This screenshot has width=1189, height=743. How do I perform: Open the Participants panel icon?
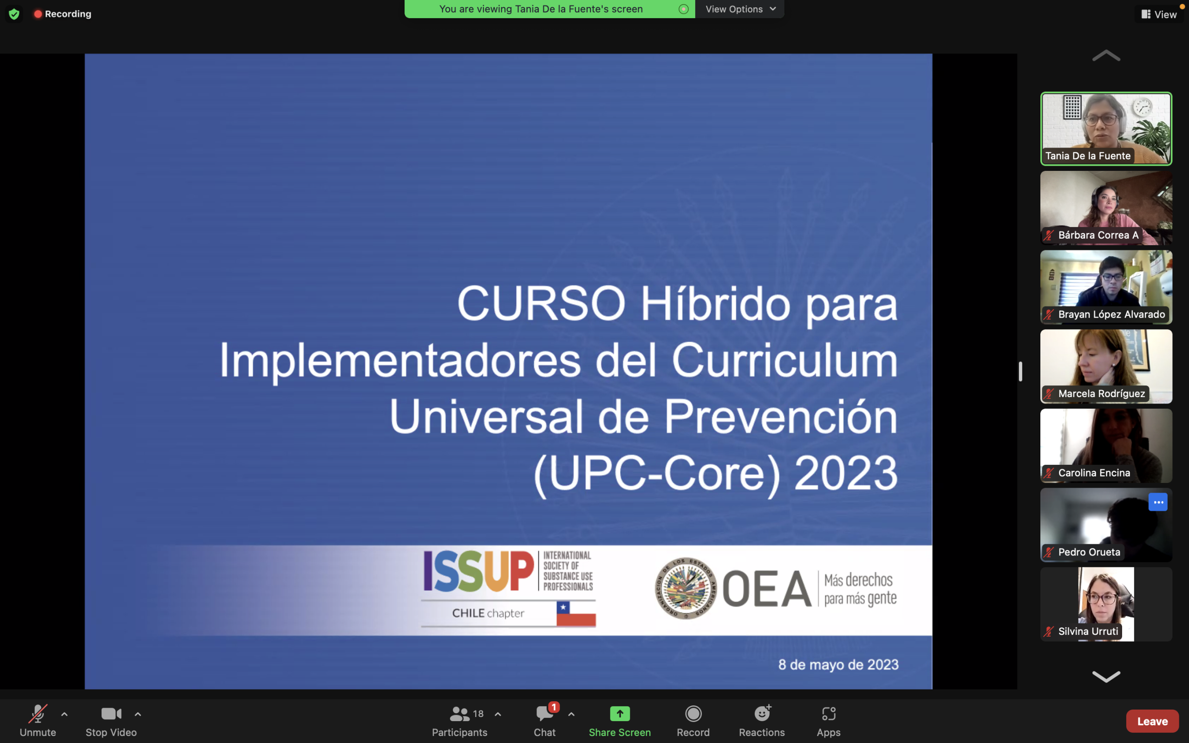pos(459,714)
